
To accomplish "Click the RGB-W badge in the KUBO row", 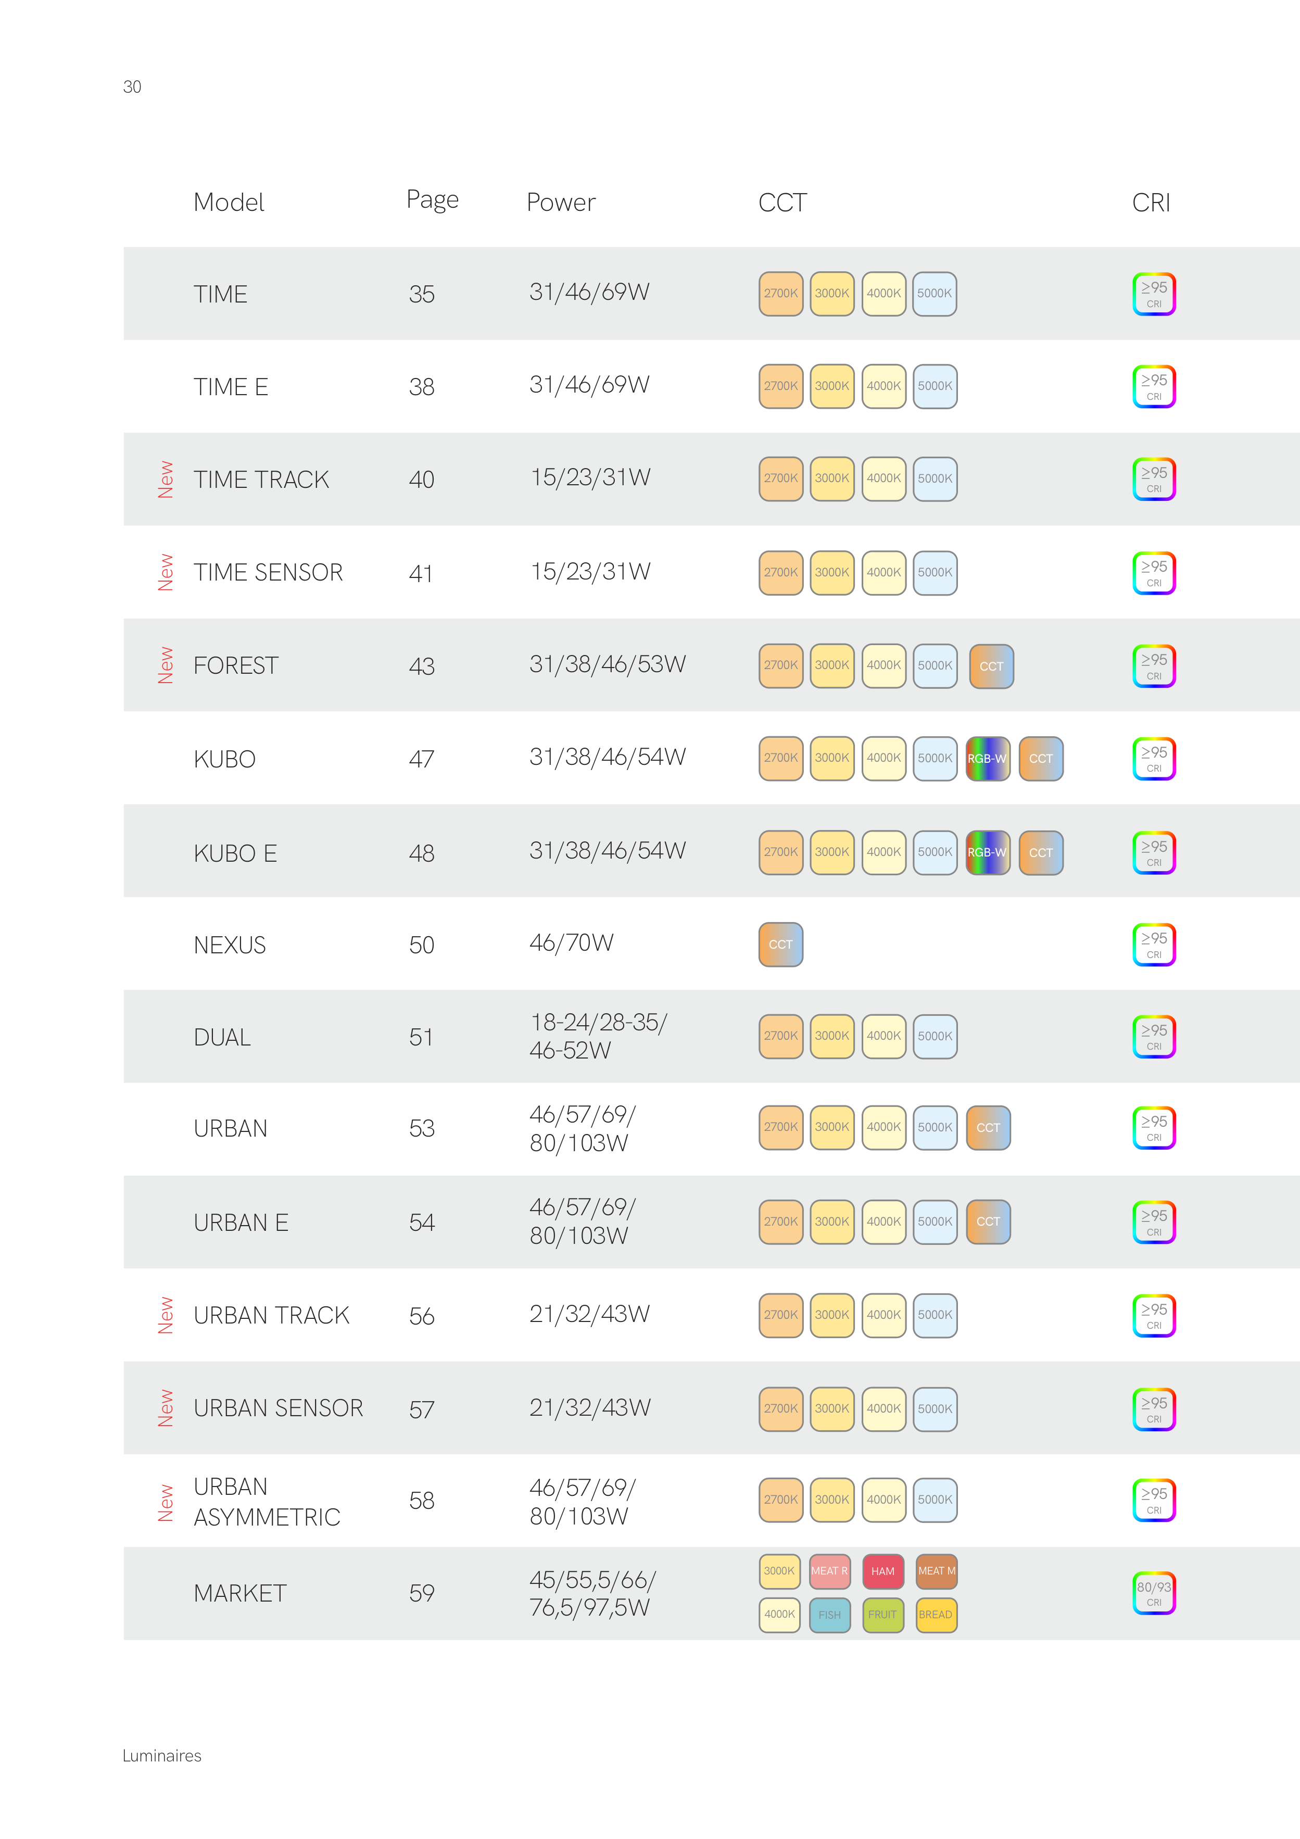I will (x=987, y=759).
